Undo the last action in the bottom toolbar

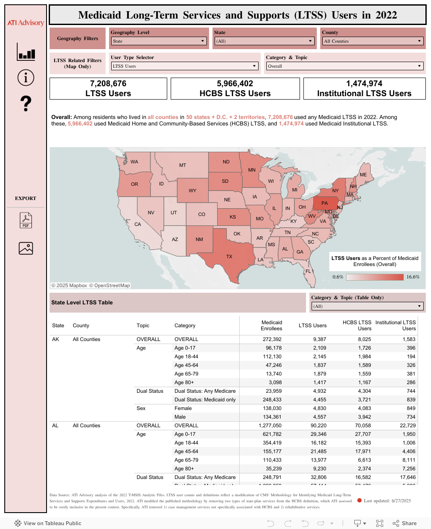pos(271,523)
